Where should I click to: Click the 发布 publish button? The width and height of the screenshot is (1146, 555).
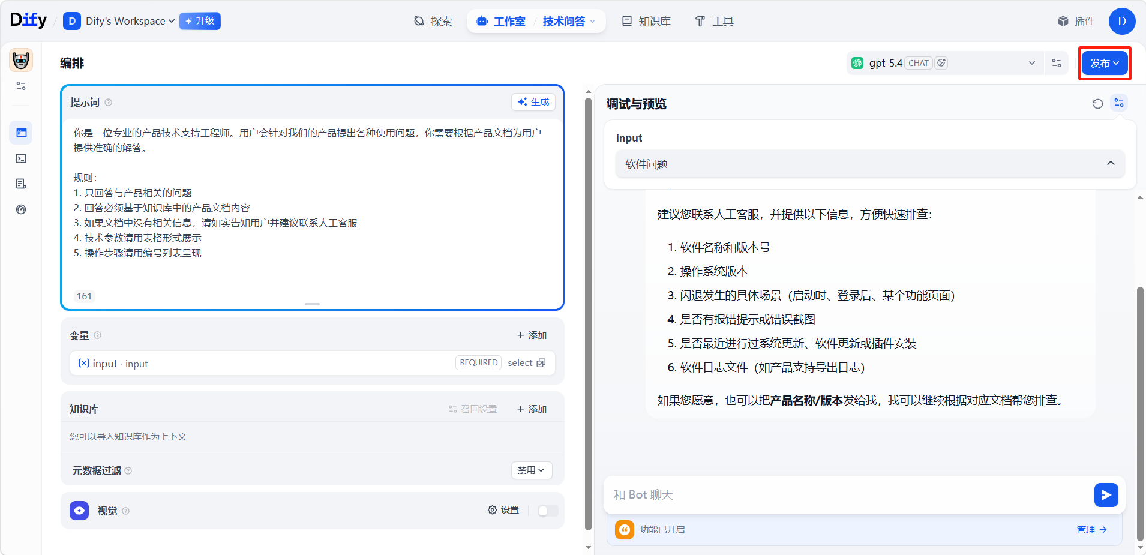click(x=1104, y=63)
